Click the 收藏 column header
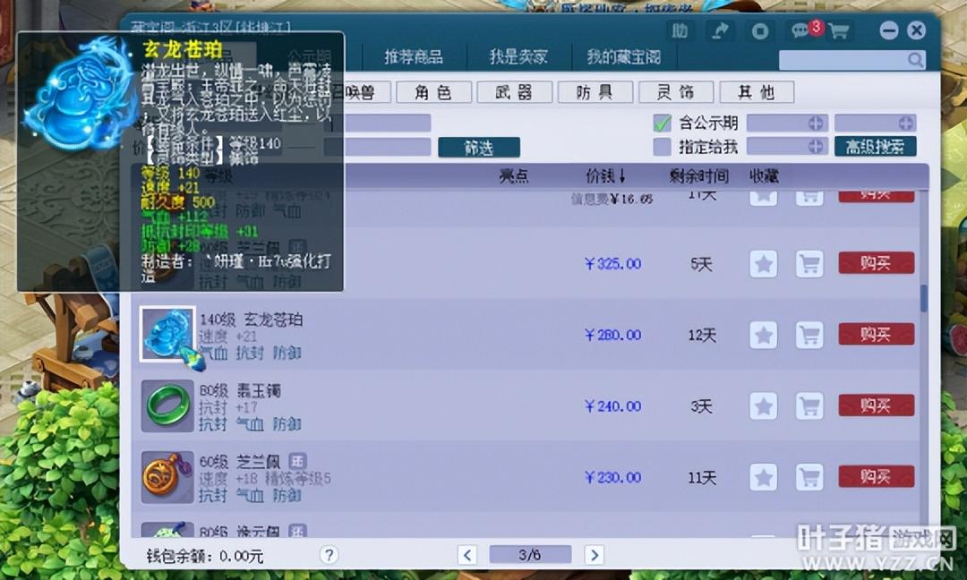967x580 pixels. coord(764,176)
